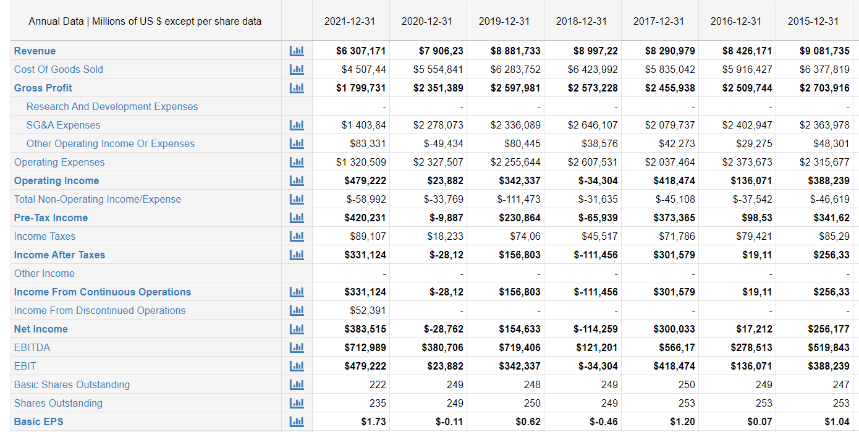This screenshot has height=432, width=859.
Task: Open the chart for Cost Of Goods Sold
Action: coord(297,69)
